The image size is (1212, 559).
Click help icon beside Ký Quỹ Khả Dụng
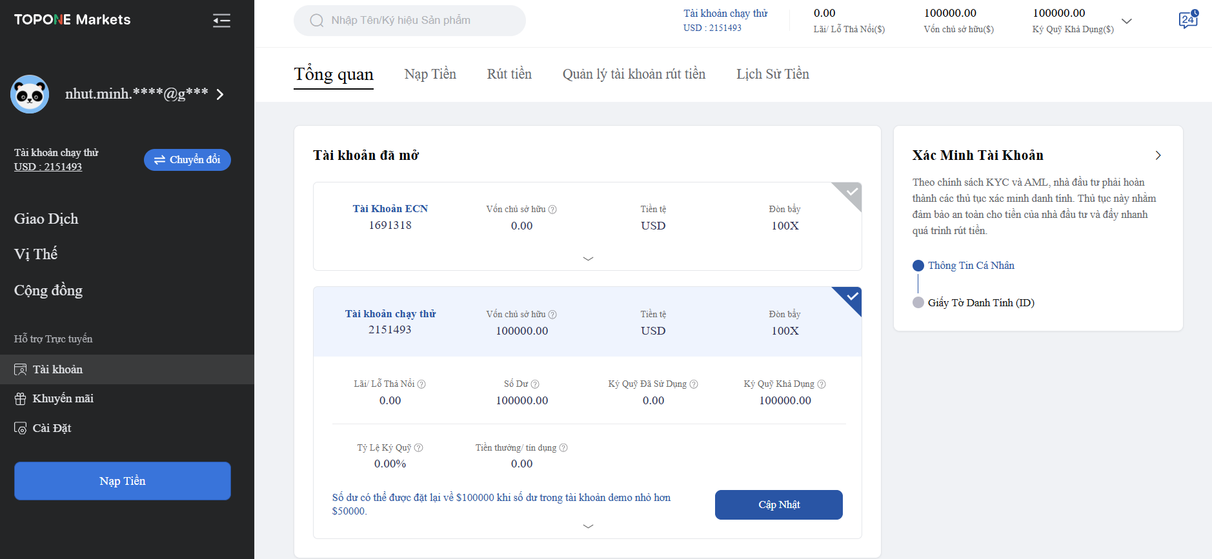pyautogui.click(x=822, y=384)
